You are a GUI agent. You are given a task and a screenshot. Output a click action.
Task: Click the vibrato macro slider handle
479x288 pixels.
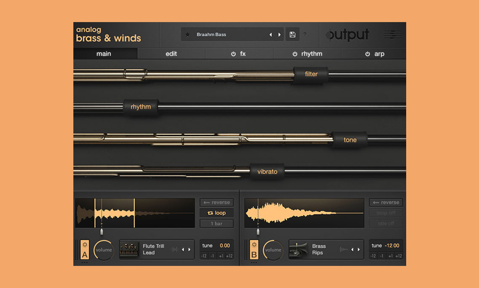pos(268,172)
